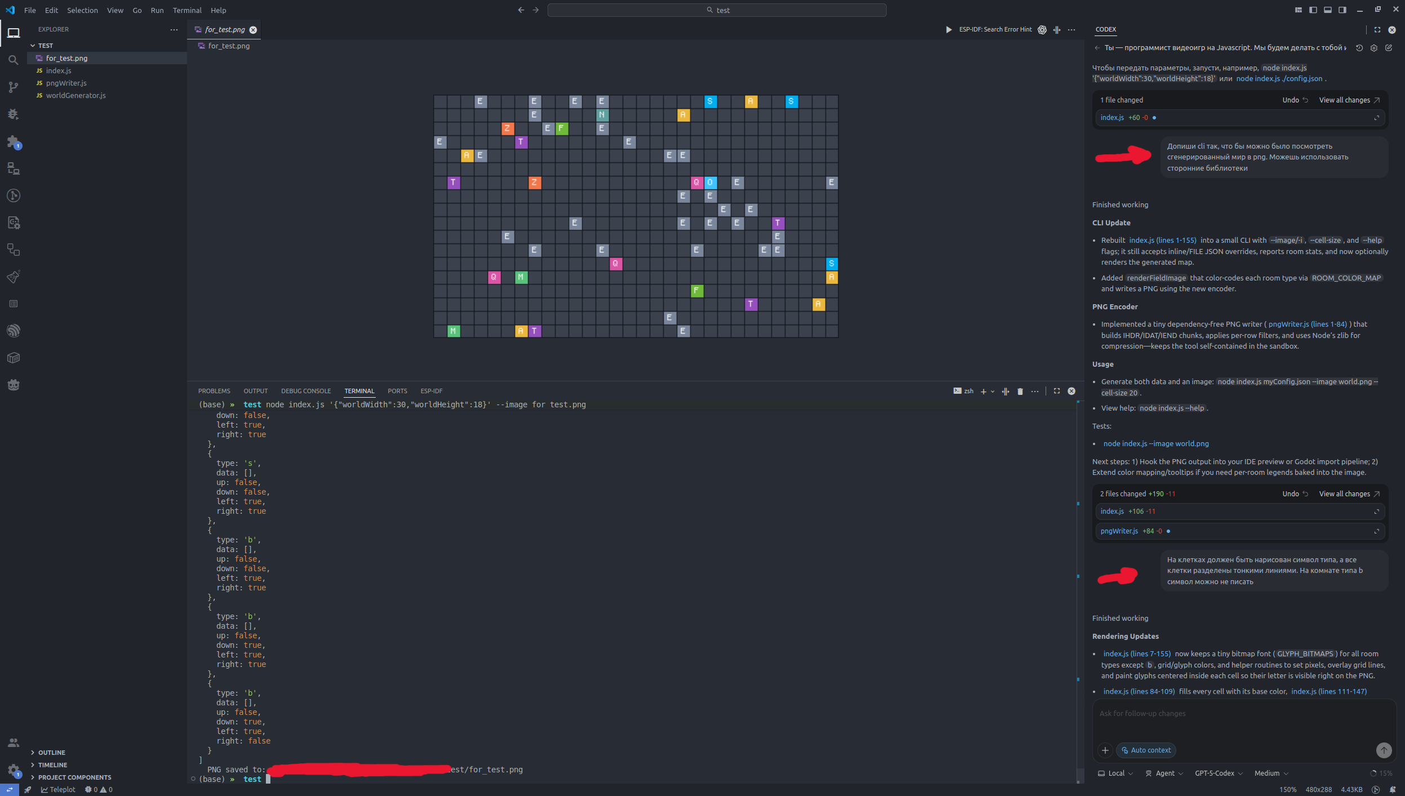Toggle the Auto context chip
The height and width of the screenshot is (796, 1405).
tap(1146, 750)
